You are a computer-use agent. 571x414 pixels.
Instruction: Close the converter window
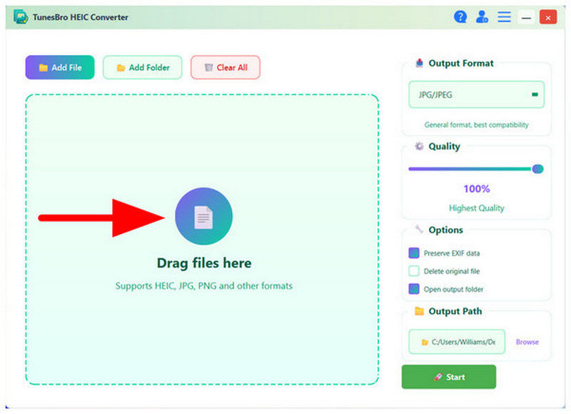(547, 17)
